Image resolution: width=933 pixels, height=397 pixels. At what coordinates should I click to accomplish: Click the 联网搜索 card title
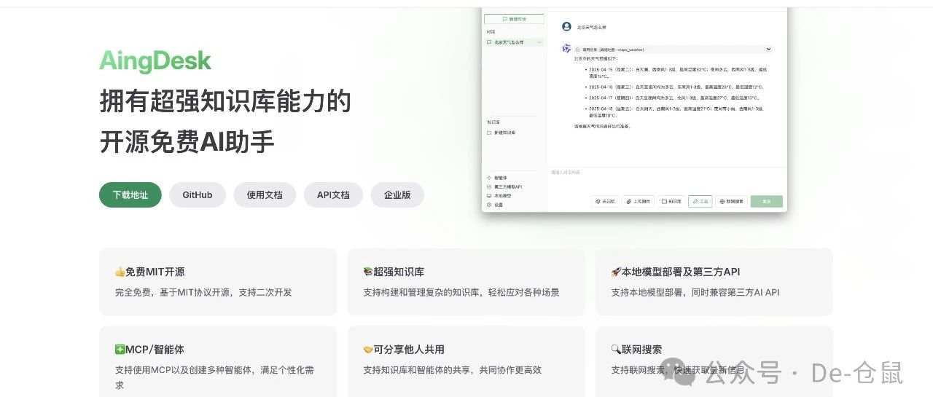[641, 350]
